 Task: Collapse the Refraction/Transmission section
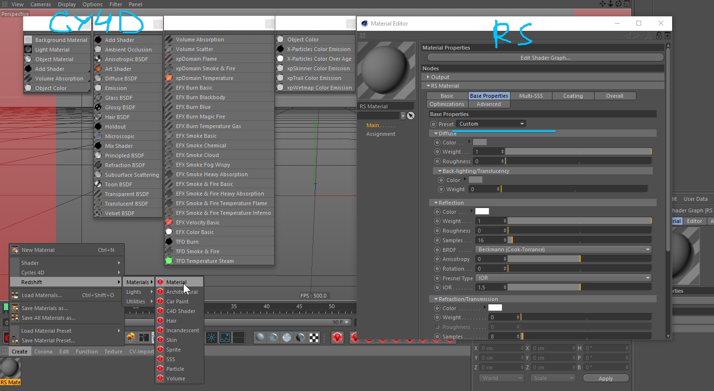[x=436, y=299]
